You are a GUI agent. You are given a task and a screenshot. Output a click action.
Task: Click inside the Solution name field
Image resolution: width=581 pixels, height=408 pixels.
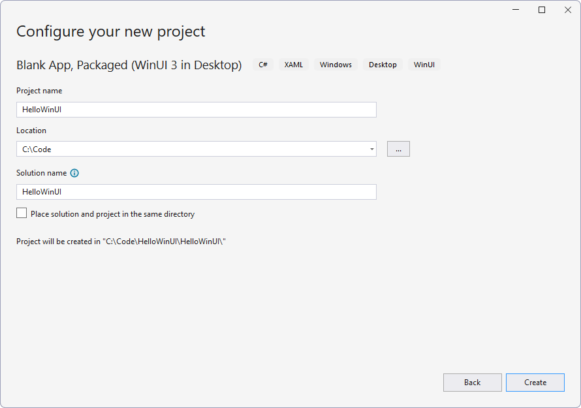196,191
